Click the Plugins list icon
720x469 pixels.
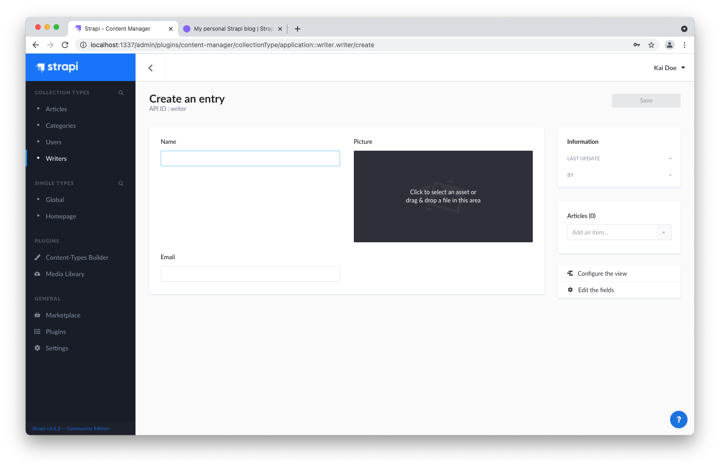click(38, 332)
